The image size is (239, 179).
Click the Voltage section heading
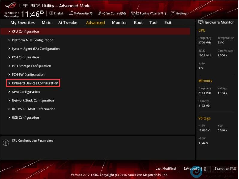[x=204, y=118]
